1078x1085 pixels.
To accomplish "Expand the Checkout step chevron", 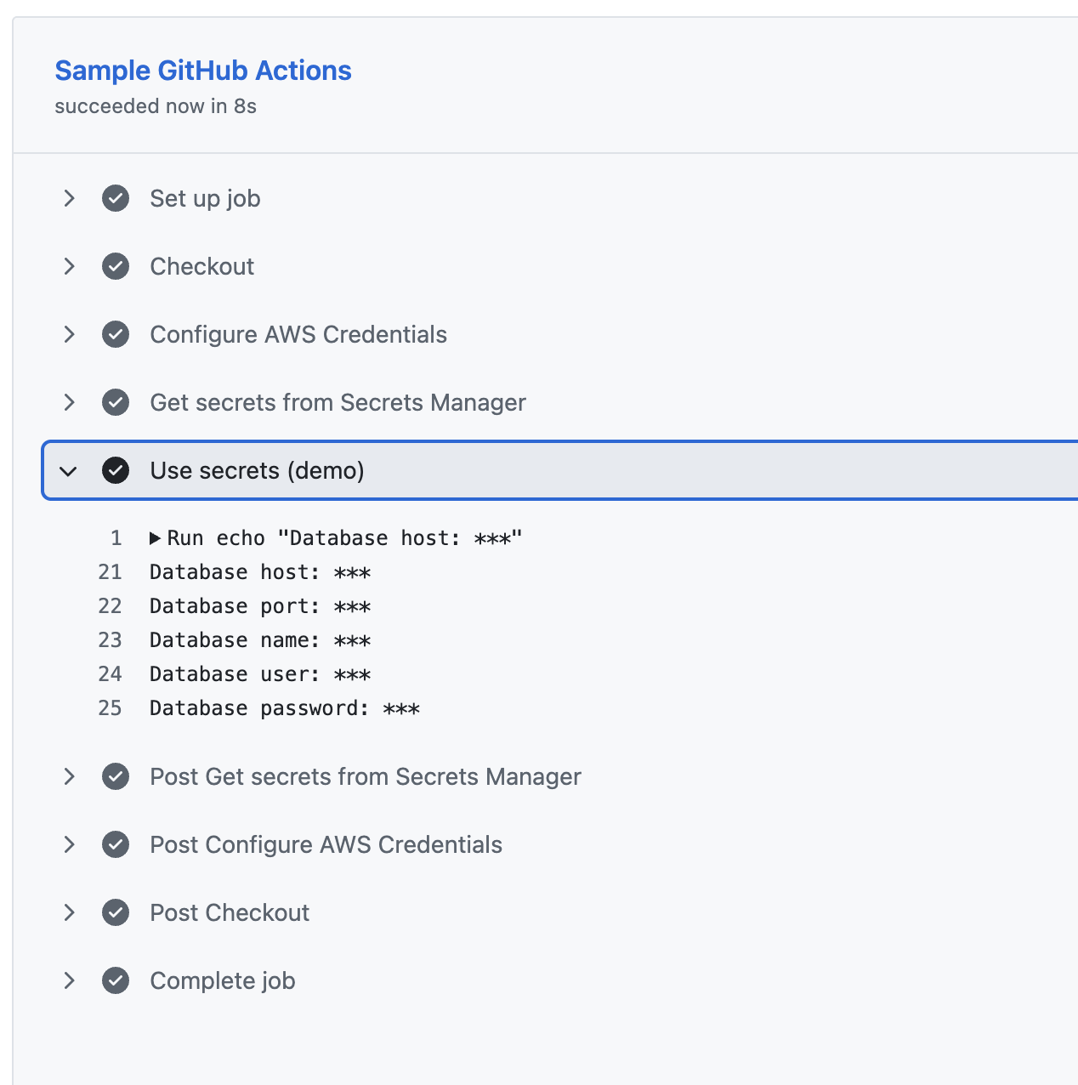I will coord(70,266).
